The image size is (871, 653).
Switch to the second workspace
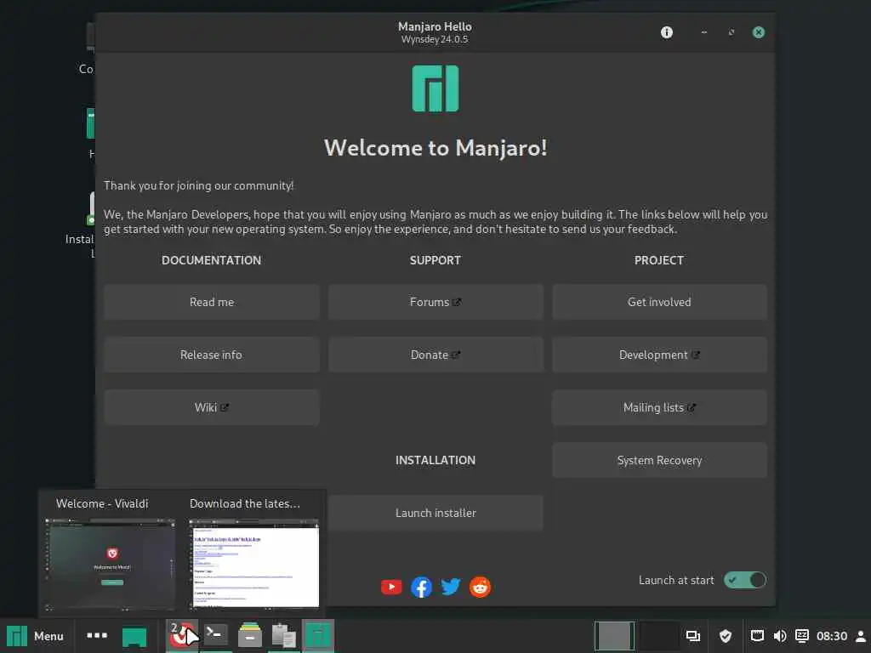click(x=659, y=636)
